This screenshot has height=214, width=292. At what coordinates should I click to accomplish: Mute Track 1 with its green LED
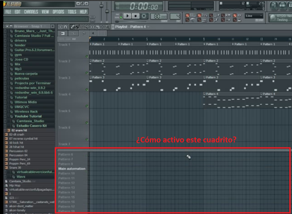87,56
